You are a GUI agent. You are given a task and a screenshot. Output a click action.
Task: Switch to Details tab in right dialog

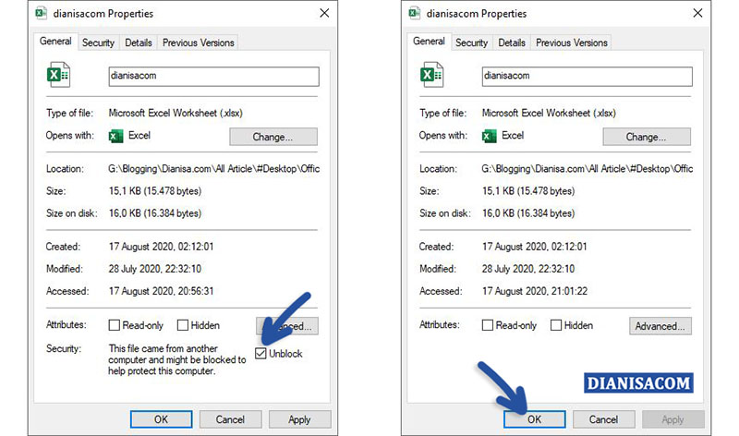click(x=512, y=42)
